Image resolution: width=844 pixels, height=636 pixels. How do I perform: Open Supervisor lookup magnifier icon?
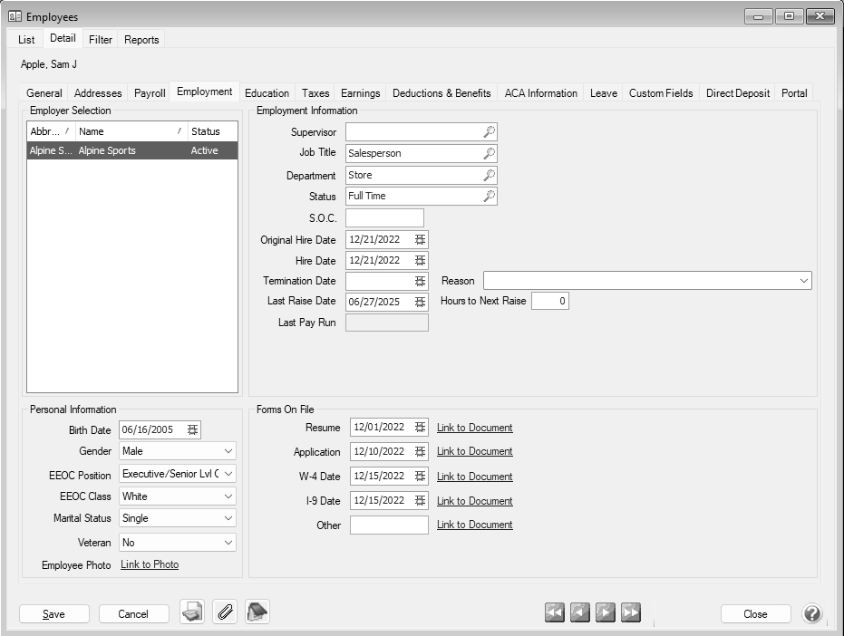(489, 132)
